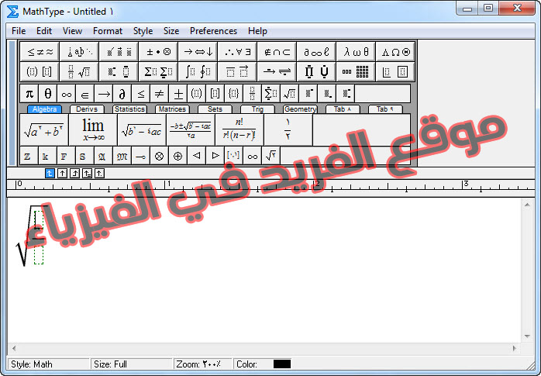Open the matrix templates palette

356,71
